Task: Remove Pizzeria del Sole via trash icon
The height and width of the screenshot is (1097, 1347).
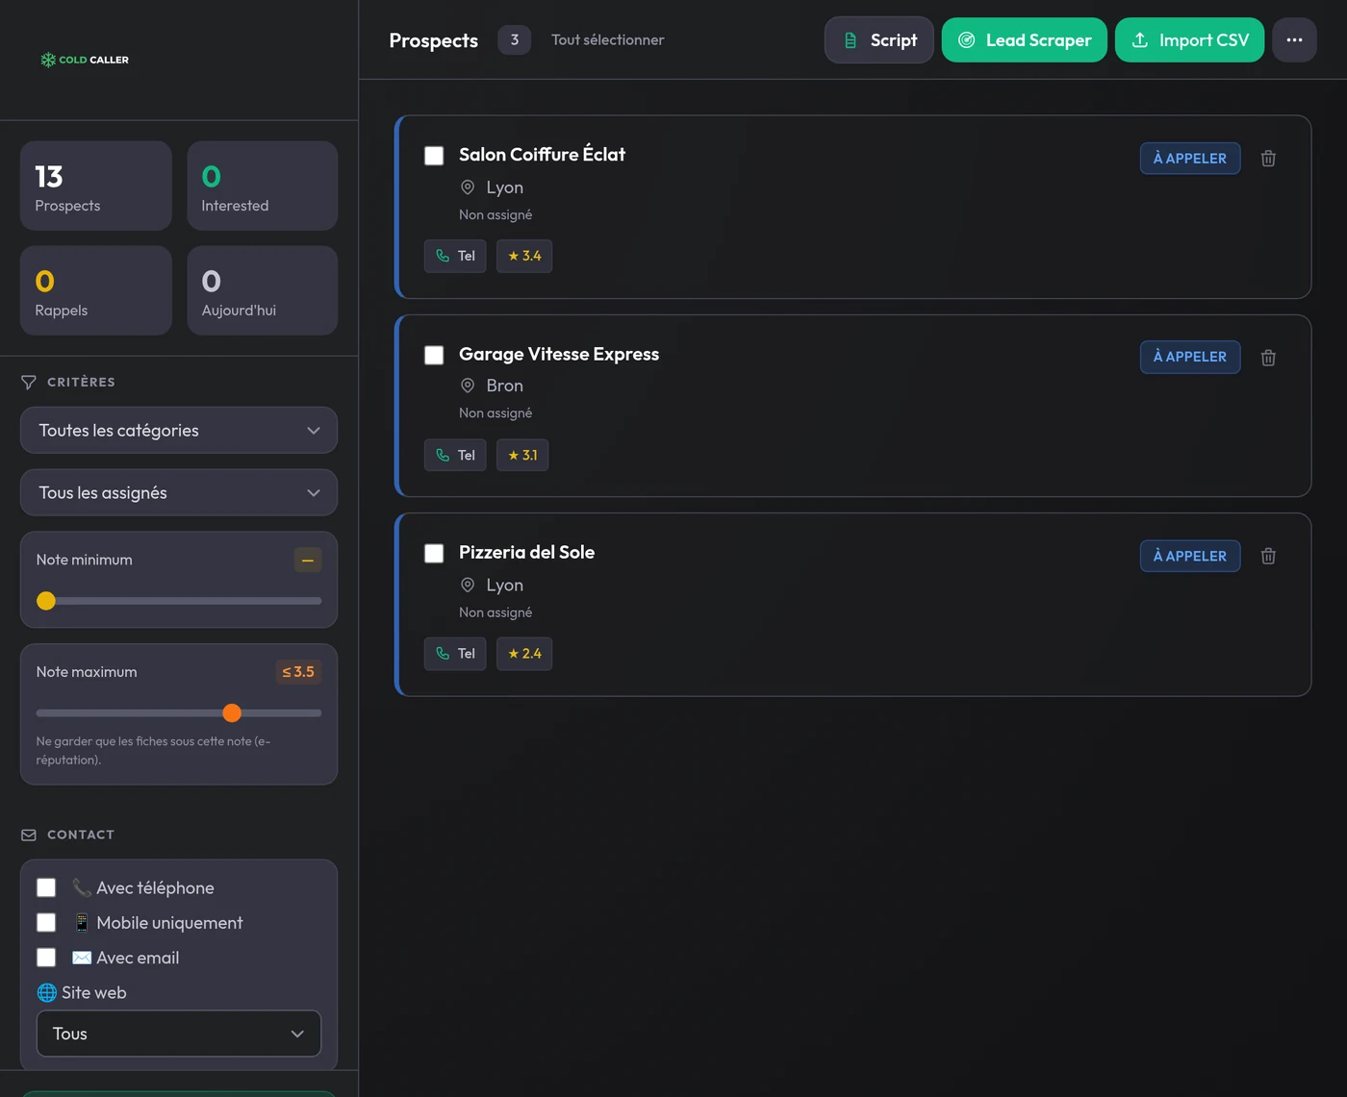Action: pyautogui.click(x=1268, y=556)
